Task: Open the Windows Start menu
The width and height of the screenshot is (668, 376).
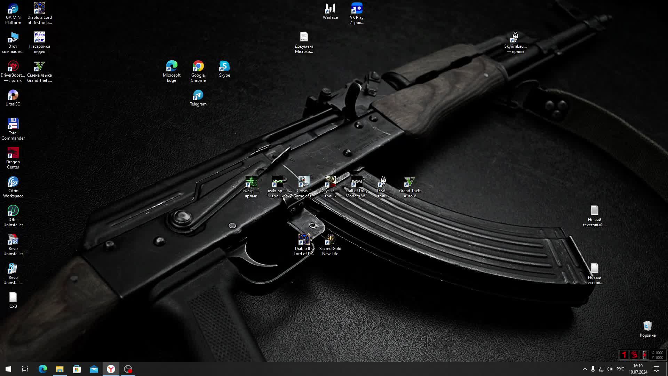Action: 8,369
